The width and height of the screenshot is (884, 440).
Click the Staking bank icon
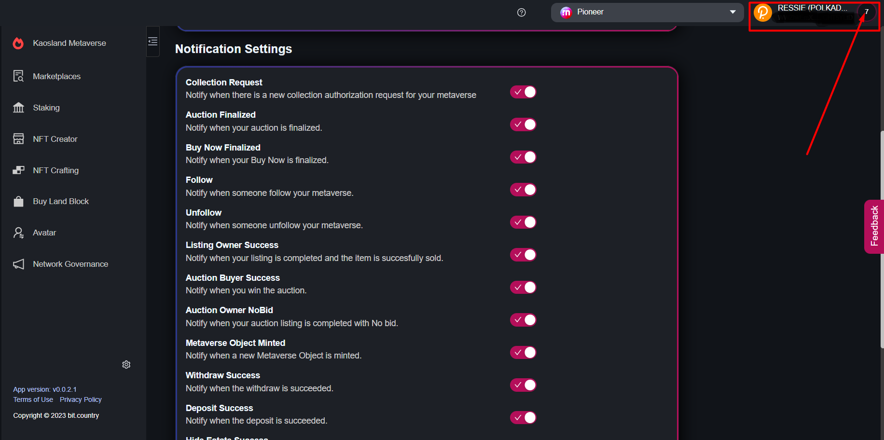pos(18,108)
